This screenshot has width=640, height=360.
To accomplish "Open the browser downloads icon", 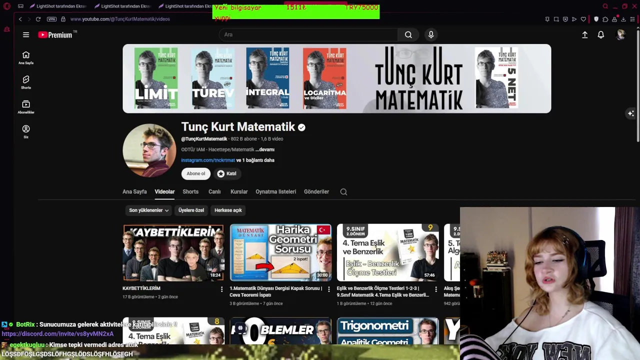I will click(x=623, y=19).
